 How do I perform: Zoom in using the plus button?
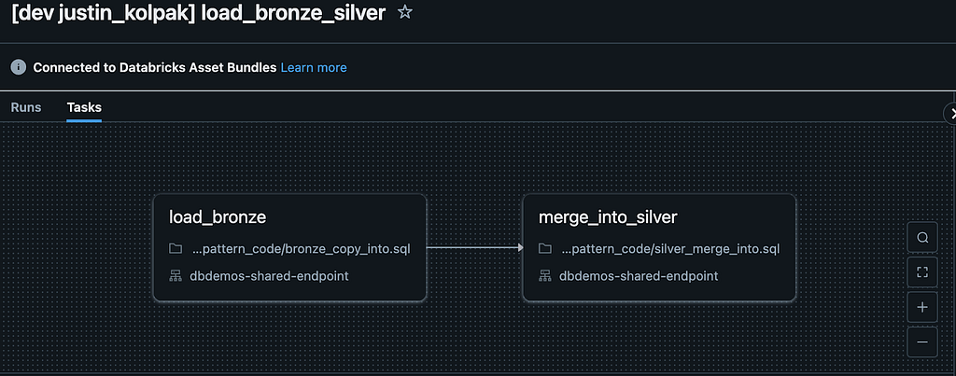click(922, 307)
